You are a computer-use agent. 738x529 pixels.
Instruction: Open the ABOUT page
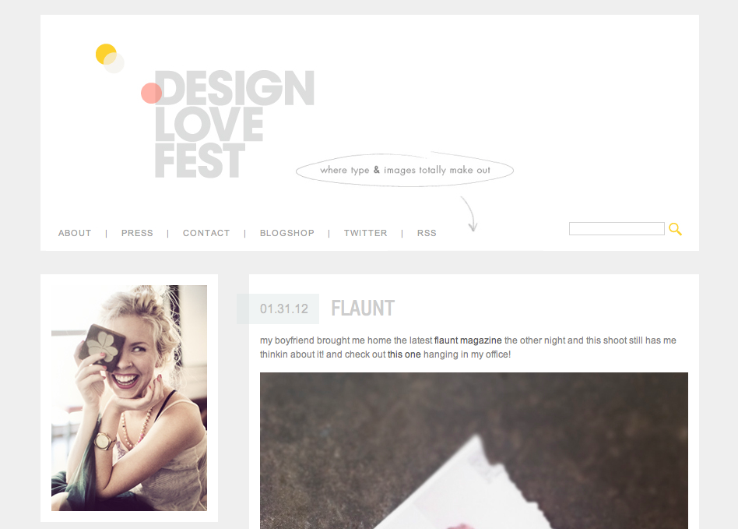tap(75, 233)
